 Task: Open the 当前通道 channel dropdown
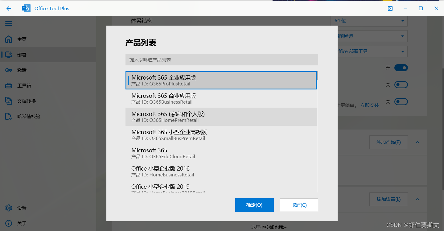click(x=372, y=36)
